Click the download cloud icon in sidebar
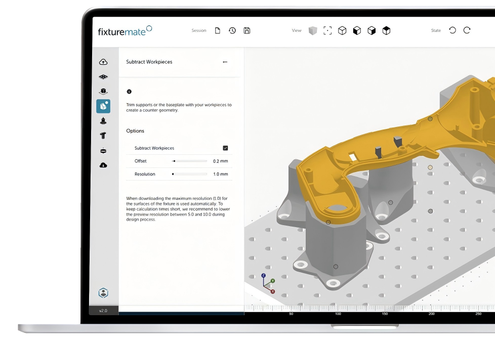The image size is (495, 346). click(x=103, y=165)
